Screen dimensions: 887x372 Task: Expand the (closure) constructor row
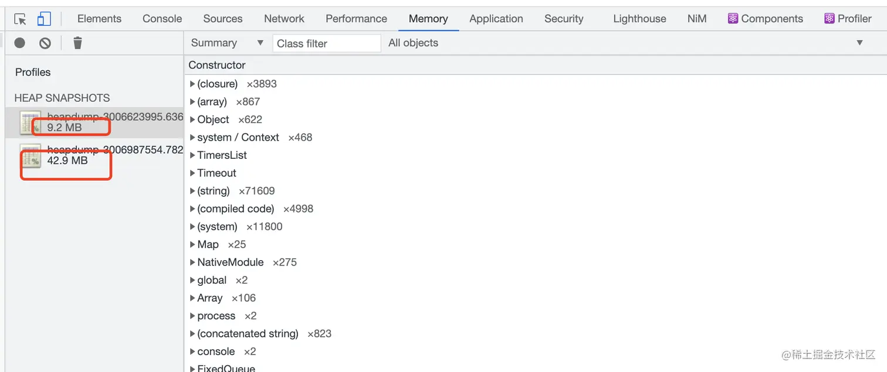tap(192, 84)
